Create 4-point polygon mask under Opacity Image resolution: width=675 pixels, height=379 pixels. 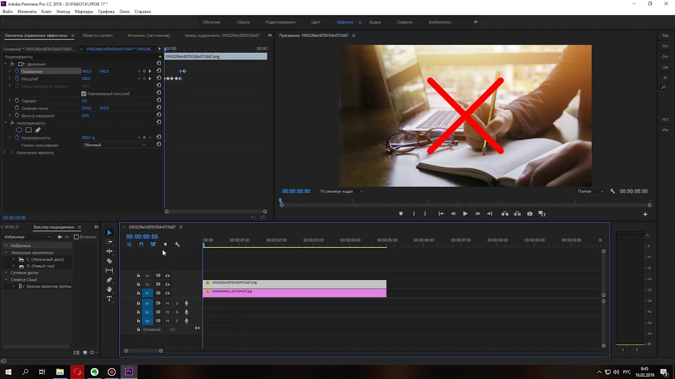[28, 130]
